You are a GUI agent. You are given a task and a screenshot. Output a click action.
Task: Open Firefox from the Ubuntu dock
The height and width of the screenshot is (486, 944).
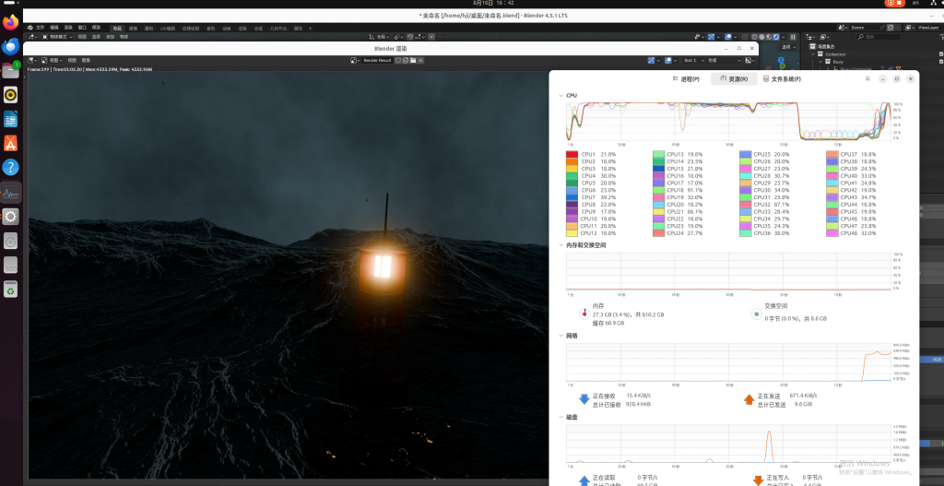[11, 21]
